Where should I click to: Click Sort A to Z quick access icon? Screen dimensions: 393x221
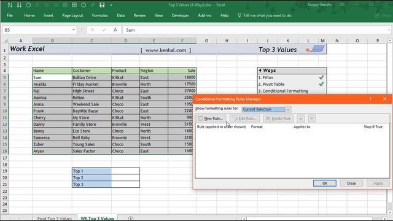[10, 5]
